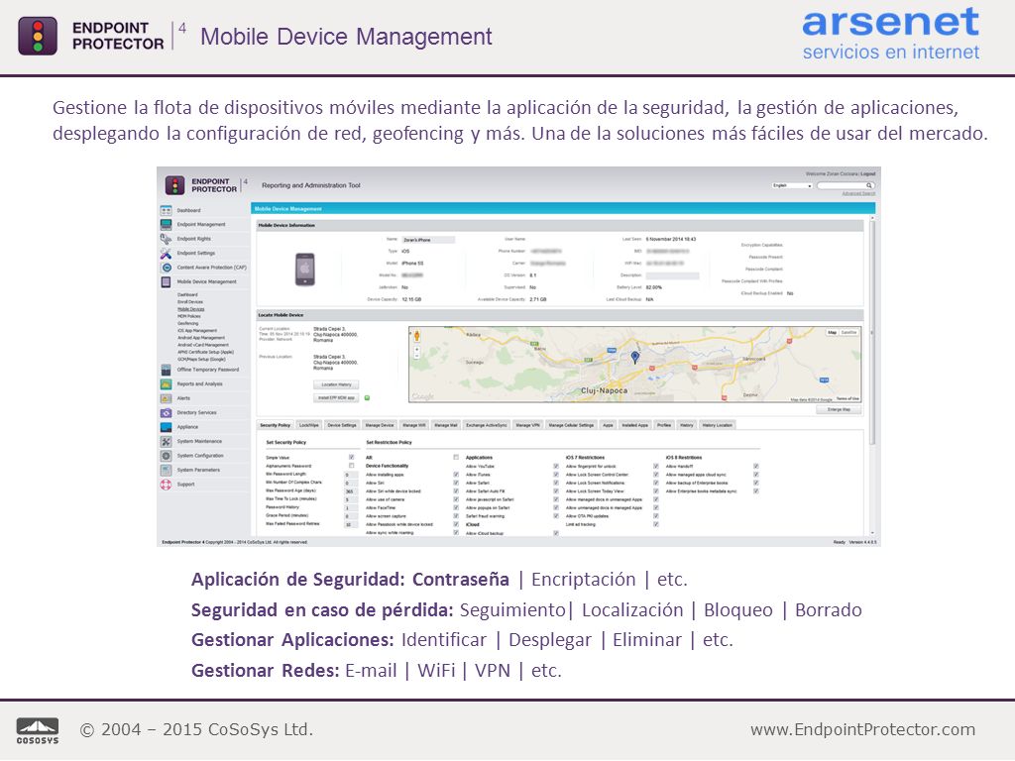The width and height of the screenshot is (1015, 761).
Task: Open the Alerts icon
Action: [166, 398]
